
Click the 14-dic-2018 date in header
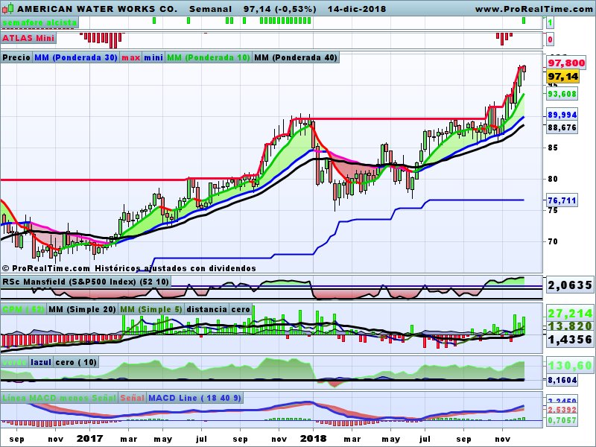point(357,9)
